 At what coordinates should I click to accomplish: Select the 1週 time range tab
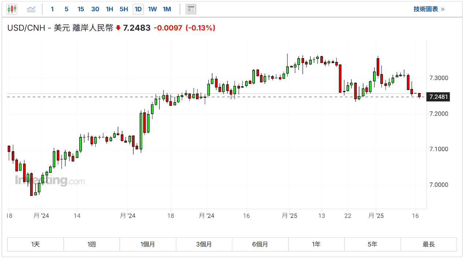[x=92, y=244]
